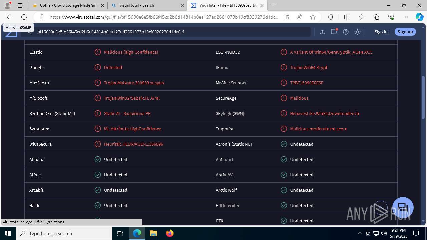Close the Gofile tab

pyautogui.click(x=102, y=5)
